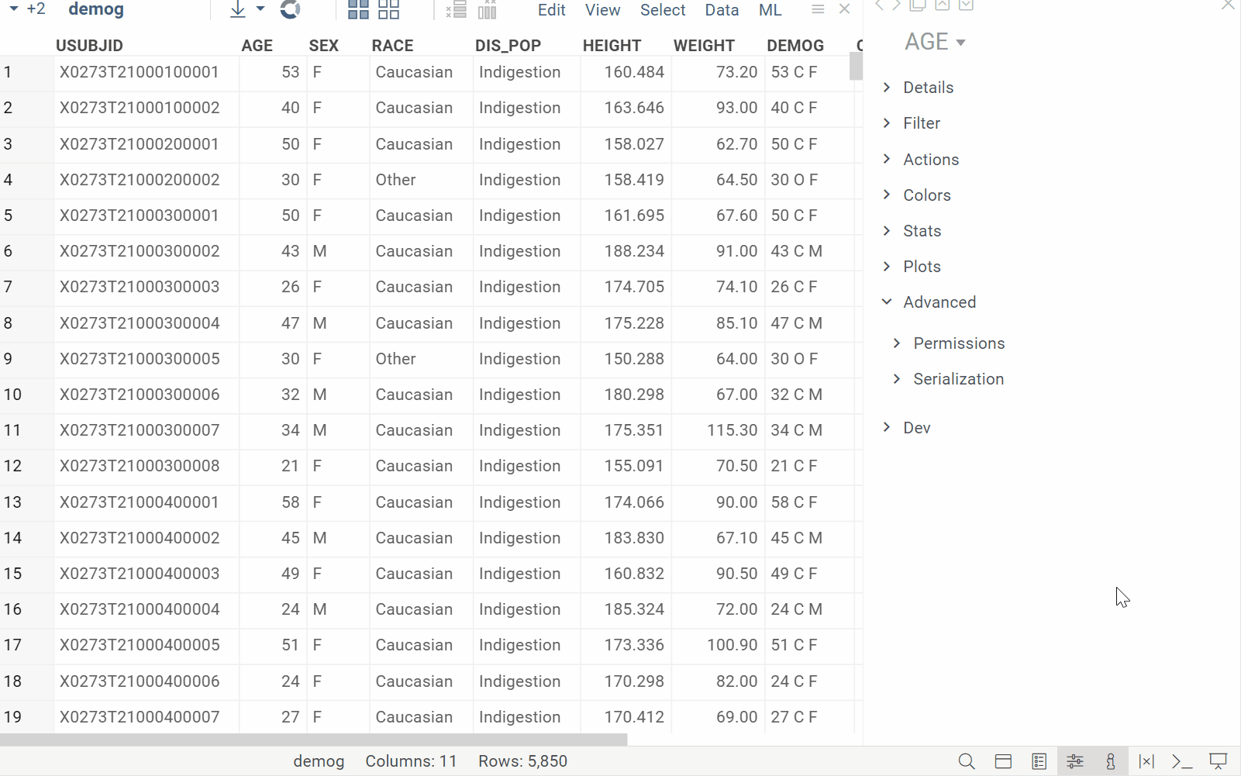Toggle the info 'i' panel button in status bar
The height and width of the screenshot is (776, 1241).
1111,761
